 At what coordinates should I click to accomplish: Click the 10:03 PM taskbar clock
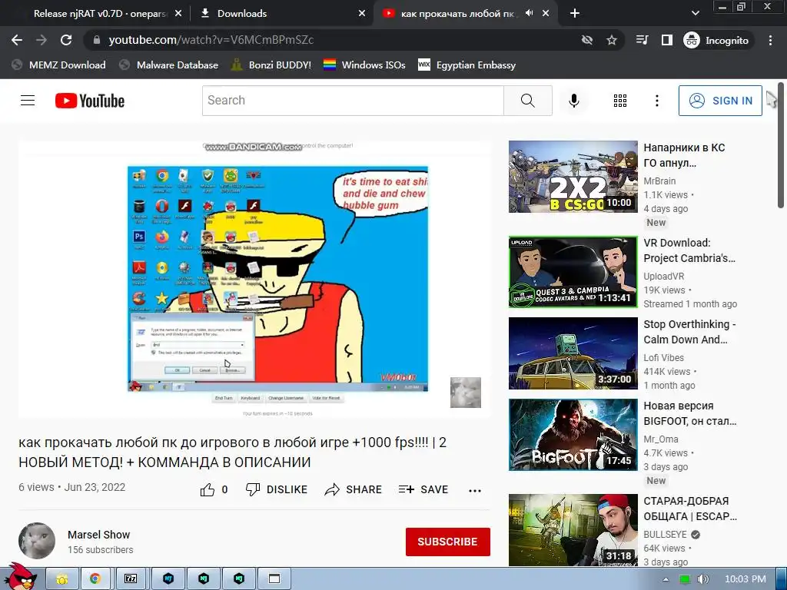tap(745, 579)
